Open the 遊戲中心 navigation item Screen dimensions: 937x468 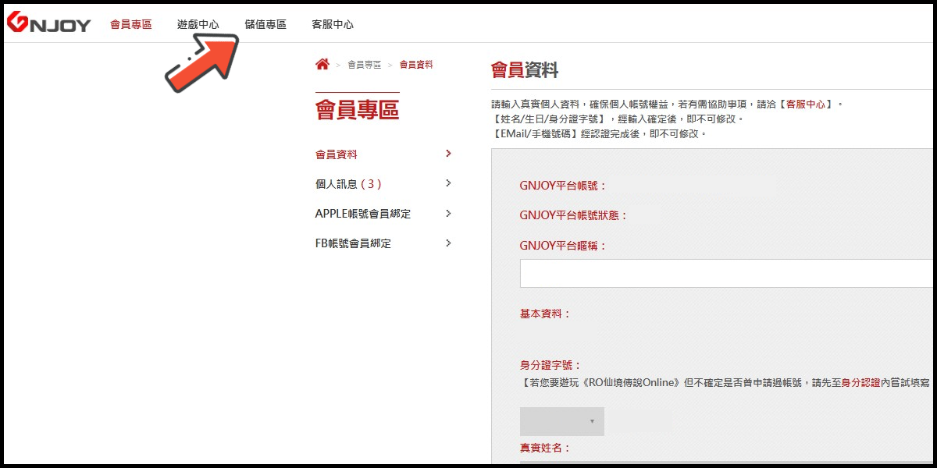click(x=198, y=24)
